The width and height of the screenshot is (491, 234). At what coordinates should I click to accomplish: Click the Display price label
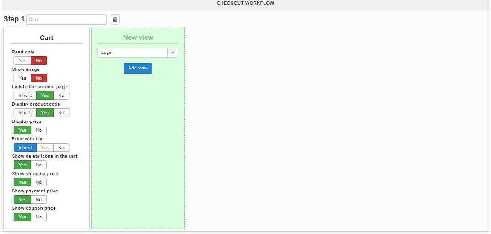point(26,122)
